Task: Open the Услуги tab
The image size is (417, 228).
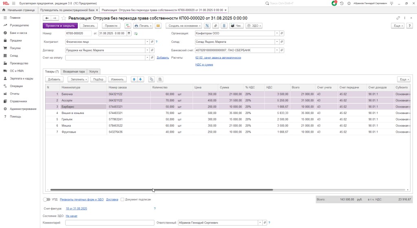Action: coord(94,71)
